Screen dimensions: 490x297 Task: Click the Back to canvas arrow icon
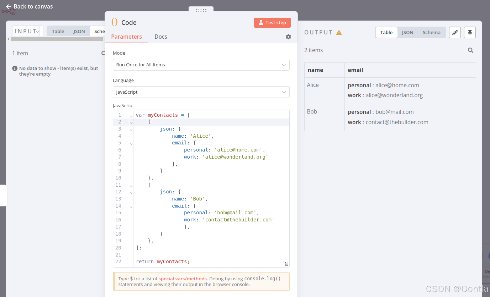coord(8,7)
